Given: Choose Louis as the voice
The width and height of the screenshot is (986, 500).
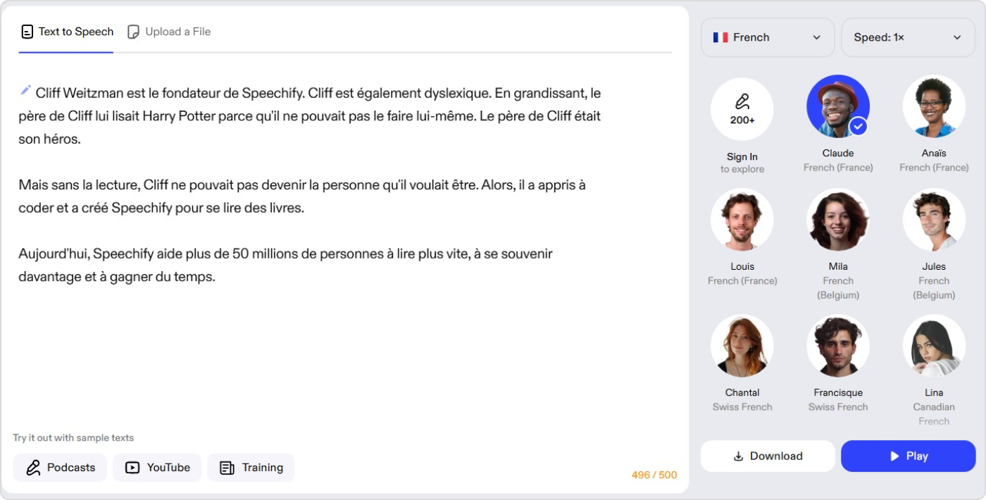Looking at the screenshot, I should pos(742,220).
